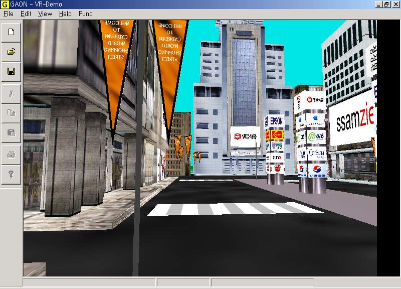Click the New document toolbar icon
This screenshot has width=401, height=289.
pos(11,32)
